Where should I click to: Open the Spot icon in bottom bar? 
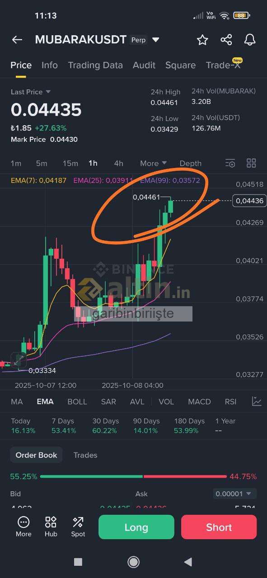click(x=78, y=527)
